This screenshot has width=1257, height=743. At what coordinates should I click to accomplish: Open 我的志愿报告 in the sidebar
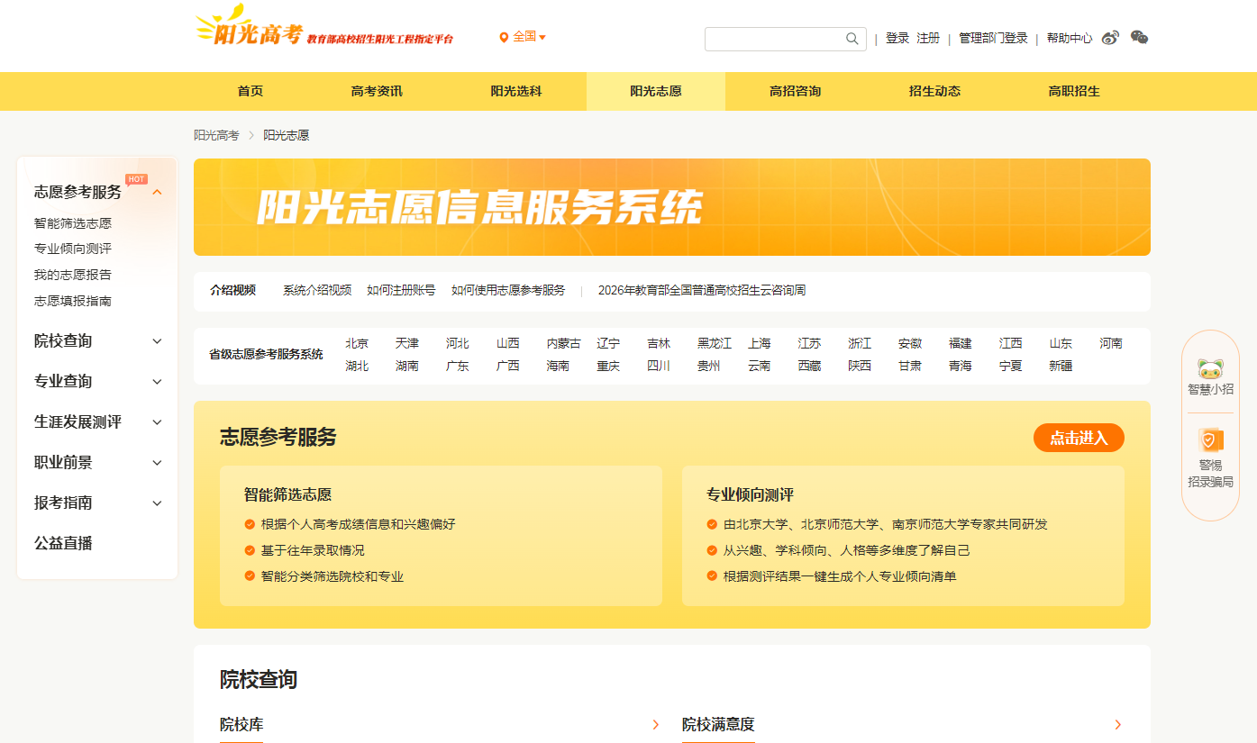tap(73, 275)
